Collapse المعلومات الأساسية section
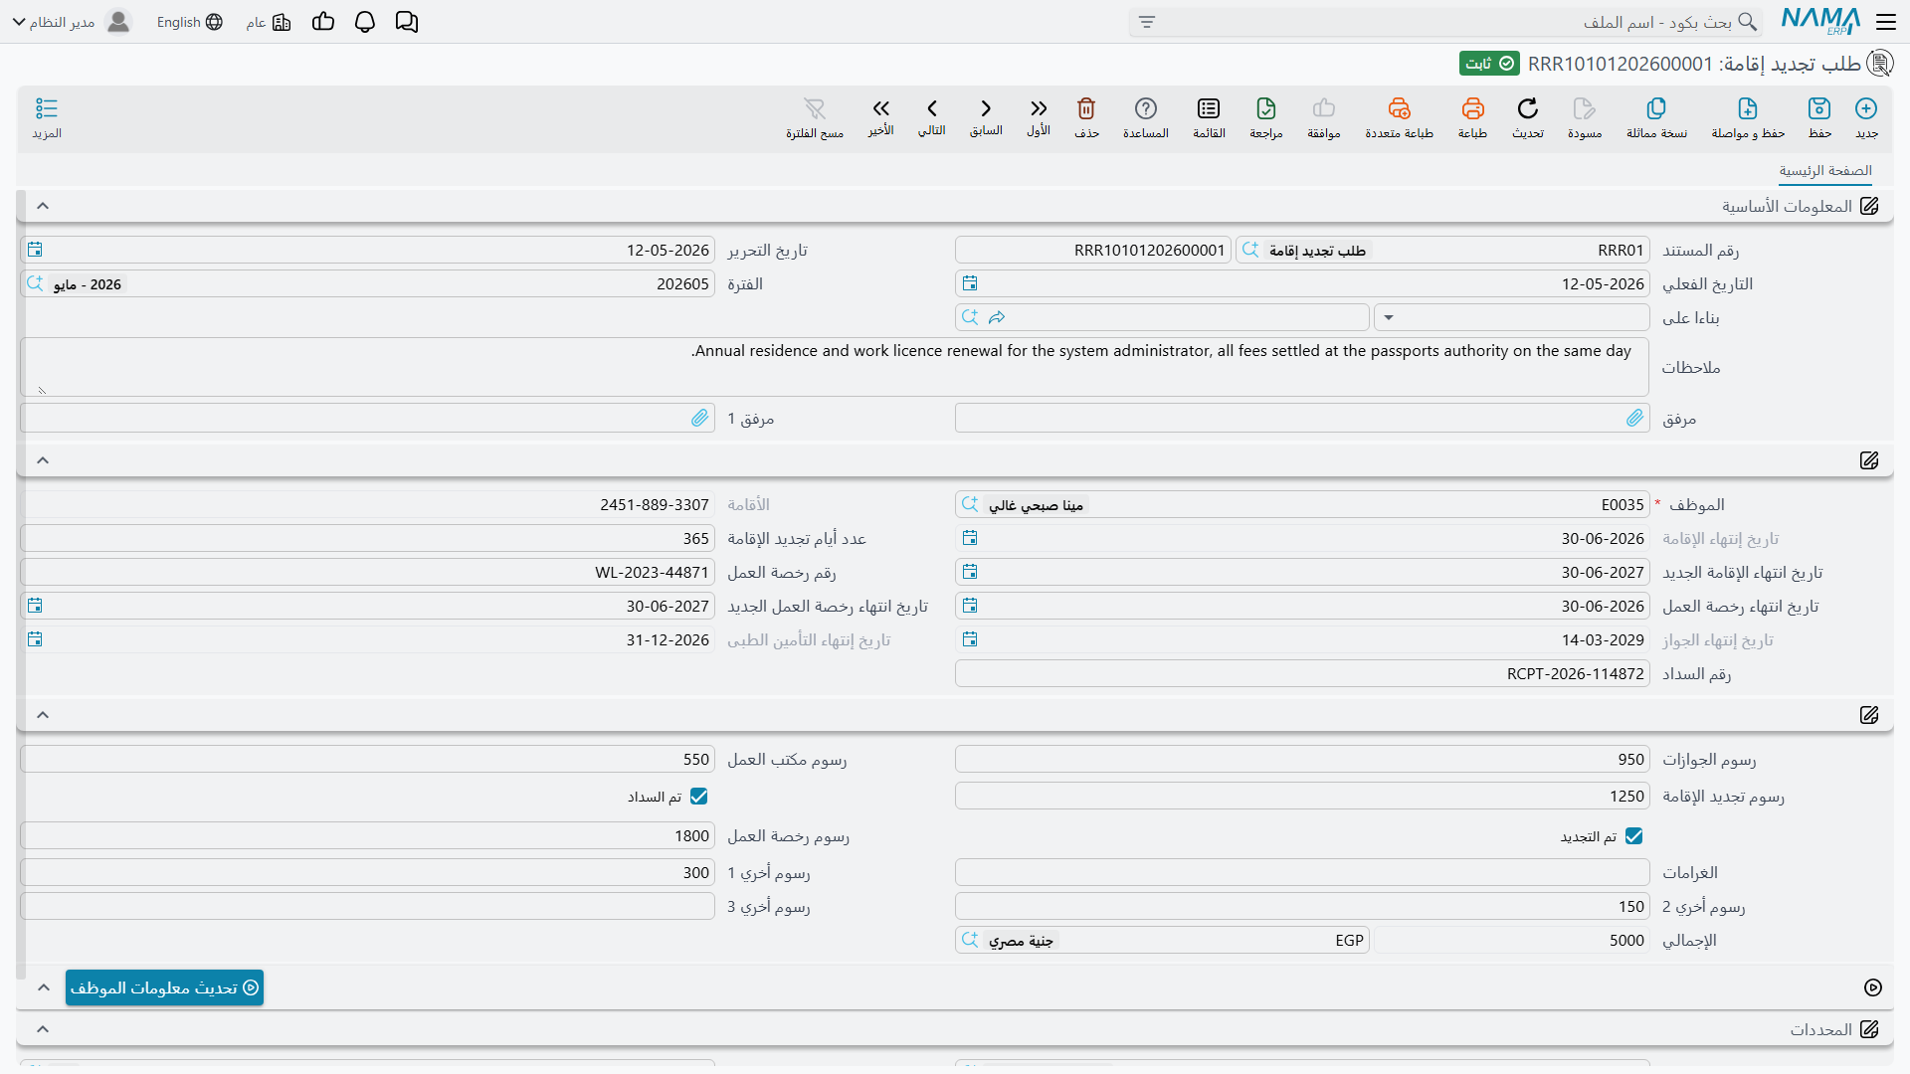This screenshot has width=1910, height=1074. coord(43,206)
